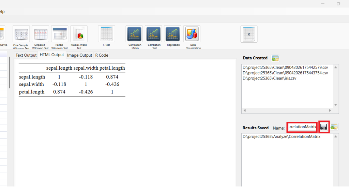Launch the Kruskal-Wallis Test

pos(79,34)
